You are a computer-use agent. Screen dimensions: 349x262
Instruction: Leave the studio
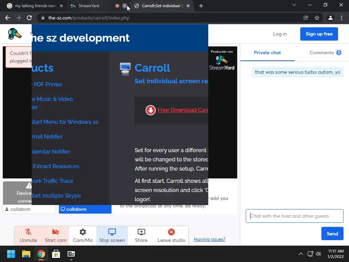[x=171, y=236]
